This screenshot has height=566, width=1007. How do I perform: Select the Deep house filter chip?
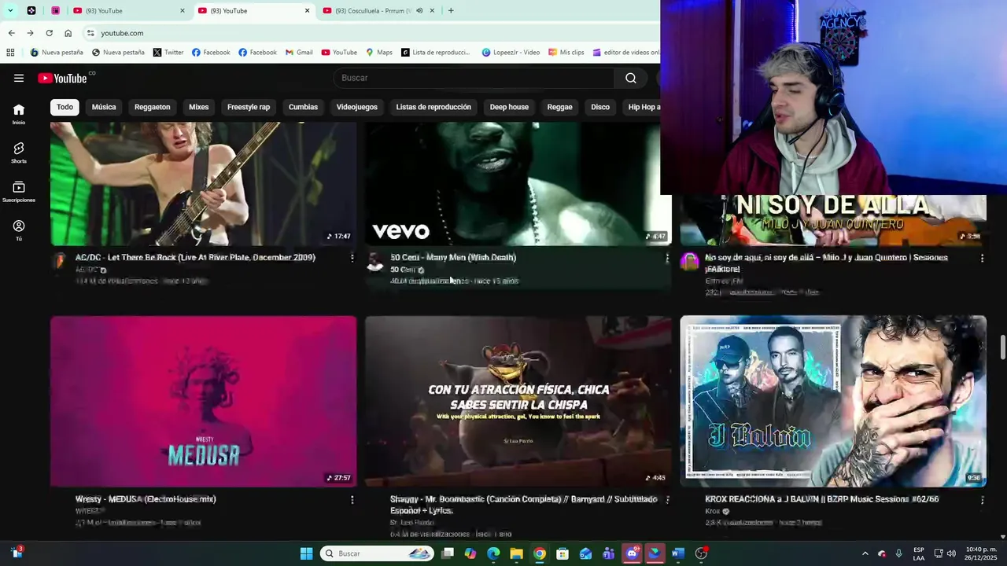tap(509, 107)
